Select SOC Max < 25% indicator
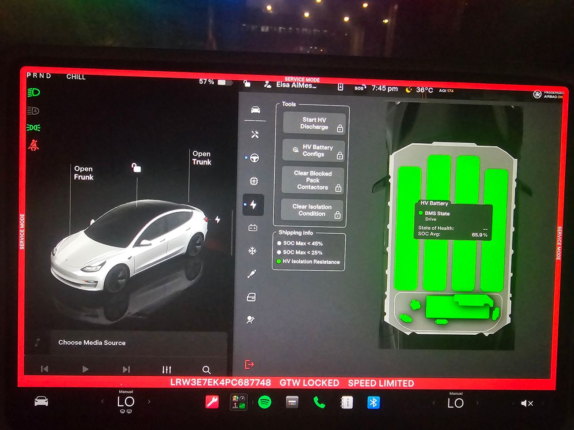Viewport: 574px width, 430px height. (x=299, y=252)
